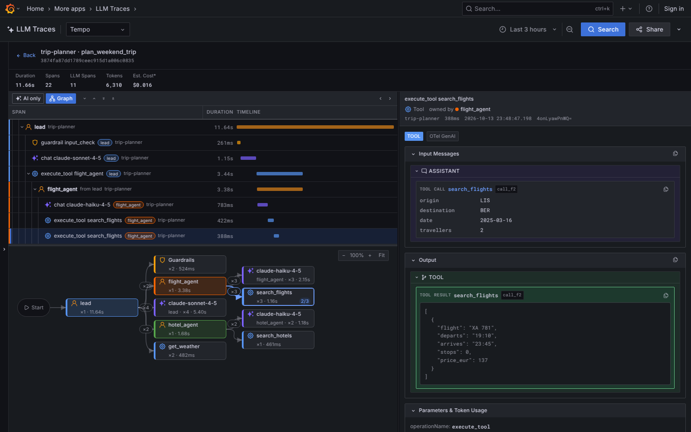The height and width of the screenshot is (432, 691).
Task: Open the Tempo data source dropdown
Action: click(x=98, y=29)
